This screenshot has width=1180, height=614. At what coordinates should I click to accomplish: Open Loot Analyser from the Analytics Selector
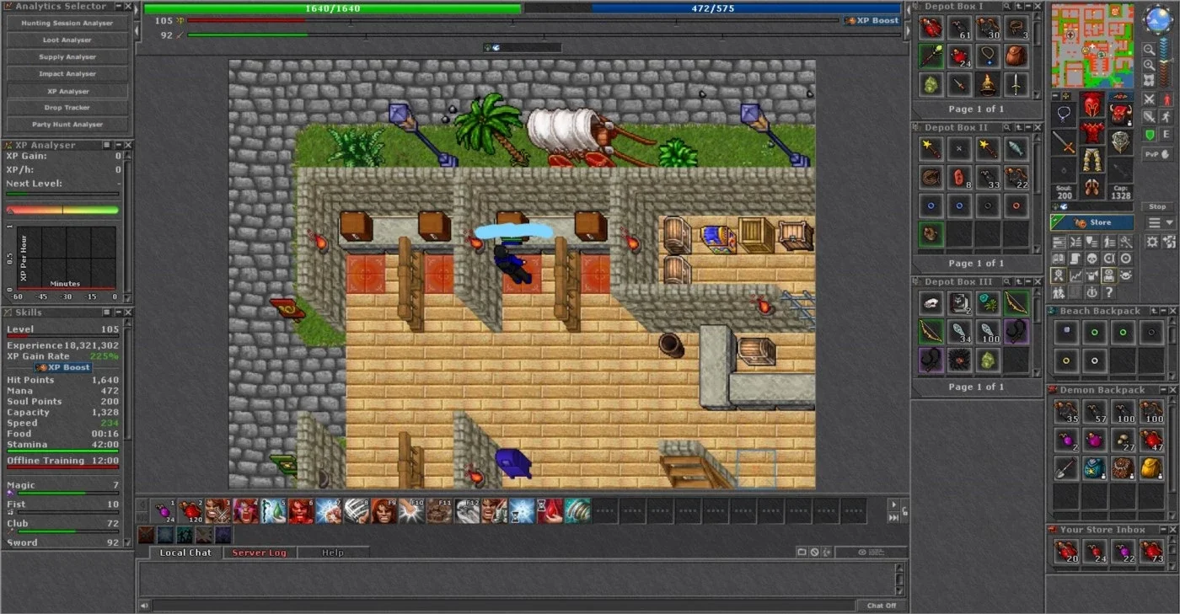tap(67, 40)
